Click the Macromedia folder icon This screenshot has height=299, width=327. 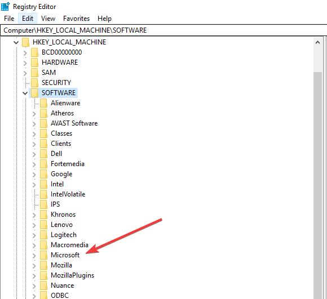tap(43, 245)
